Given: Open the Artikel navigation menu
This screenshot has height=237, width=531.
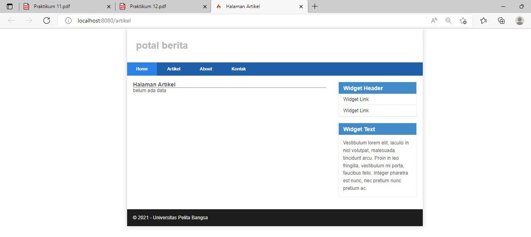Looking at the screenshot, I should point(173,69).
